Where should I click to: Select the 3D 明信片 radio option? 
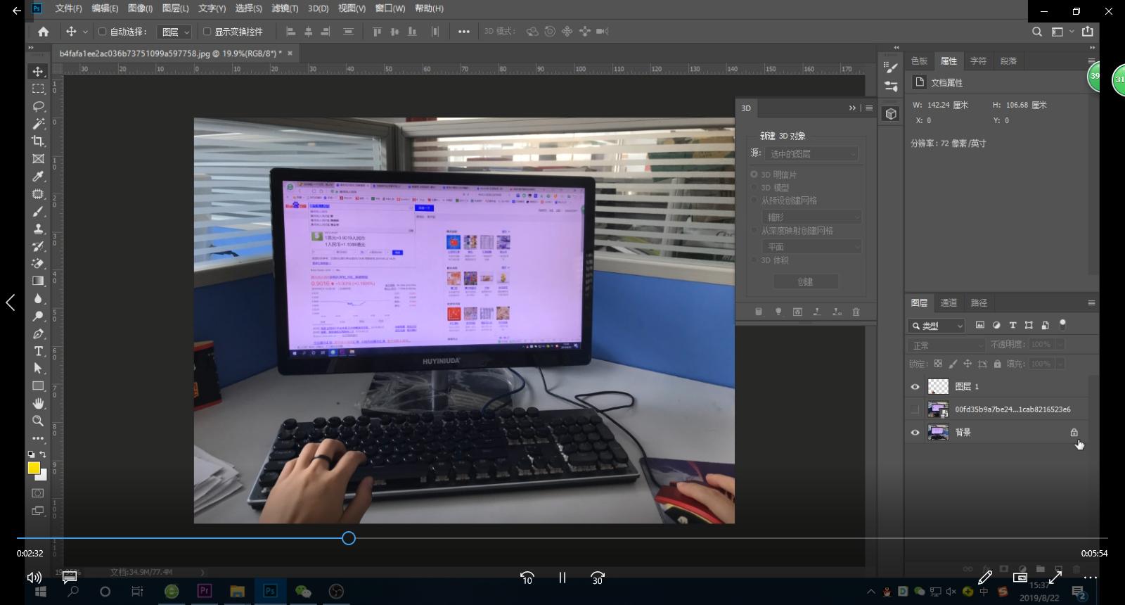[754, 174]
